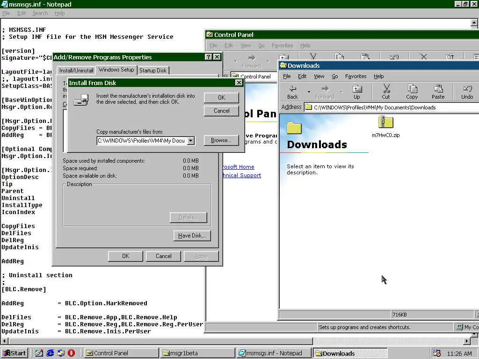Click the Copy manufacturer's files path field
479x359 pixels.
click(142, 141)
